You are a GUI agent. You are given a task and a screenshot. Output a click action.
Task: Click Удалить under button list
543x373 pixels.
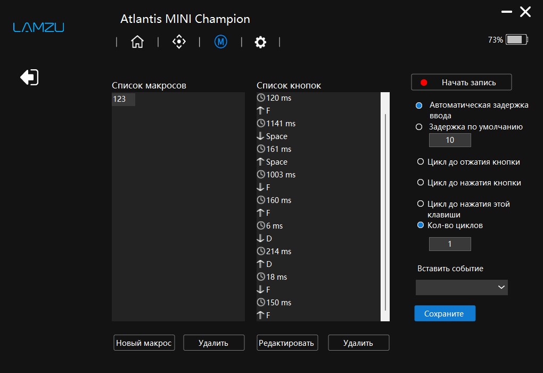[x=358, y=343]
